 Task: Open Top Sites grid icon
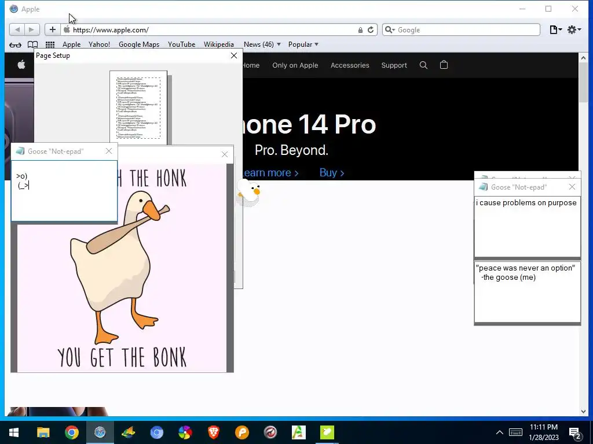(x=50, y=45)
